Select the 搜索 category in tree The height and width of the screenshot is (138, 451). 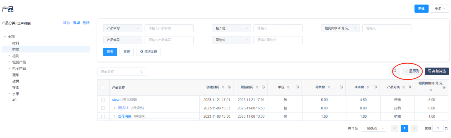click(x=16, y=88)
